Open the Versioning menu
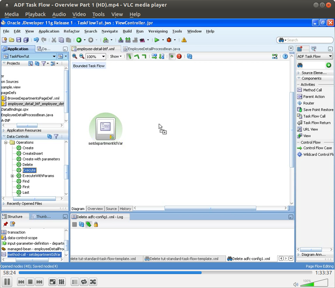 158,31
